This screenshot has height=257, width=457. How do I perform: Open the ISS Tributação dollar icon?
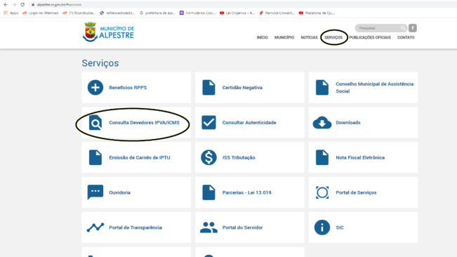tap(208, 157)
